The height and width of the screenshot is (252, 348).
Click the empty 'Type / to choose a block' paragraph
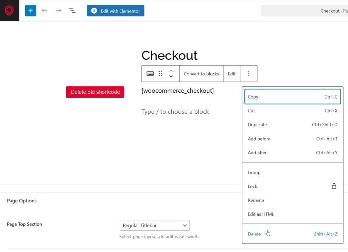click(x=175, y=112)
